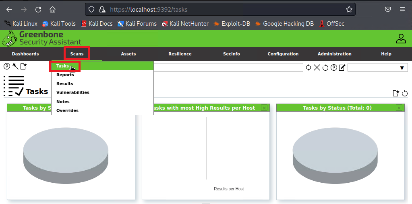The image size is (412, 204).
Task: Open Kali NetHunter bookmark
Action: pos(185,24)
